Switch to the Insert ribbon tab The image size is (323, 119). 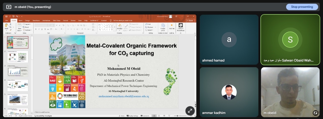pos(20,20)
